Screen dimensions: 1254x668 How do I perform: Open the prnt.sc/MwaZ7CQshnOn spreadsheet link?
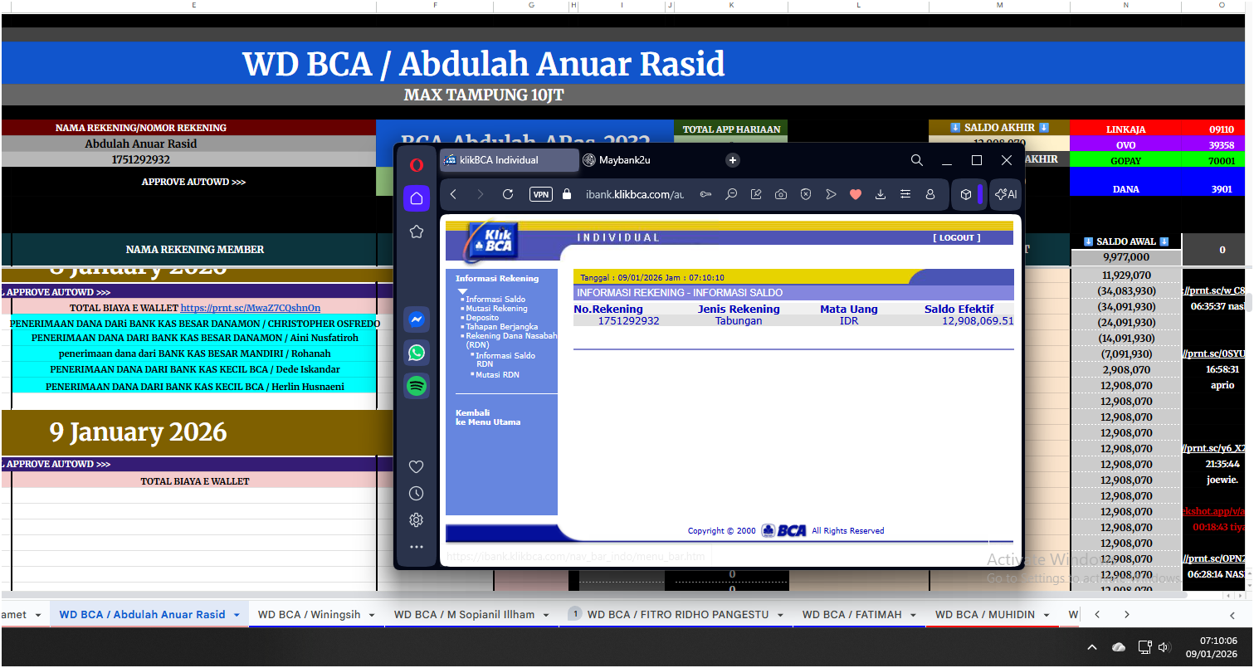(x=251, y=308)
